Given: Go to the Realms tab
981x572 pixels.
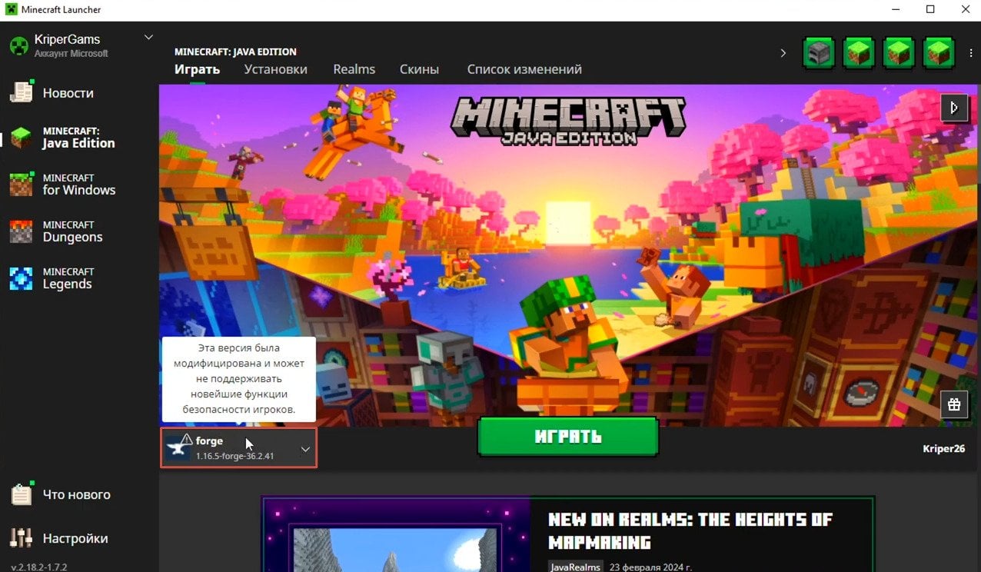Looking at the screenshot, I should coord(354,69).
